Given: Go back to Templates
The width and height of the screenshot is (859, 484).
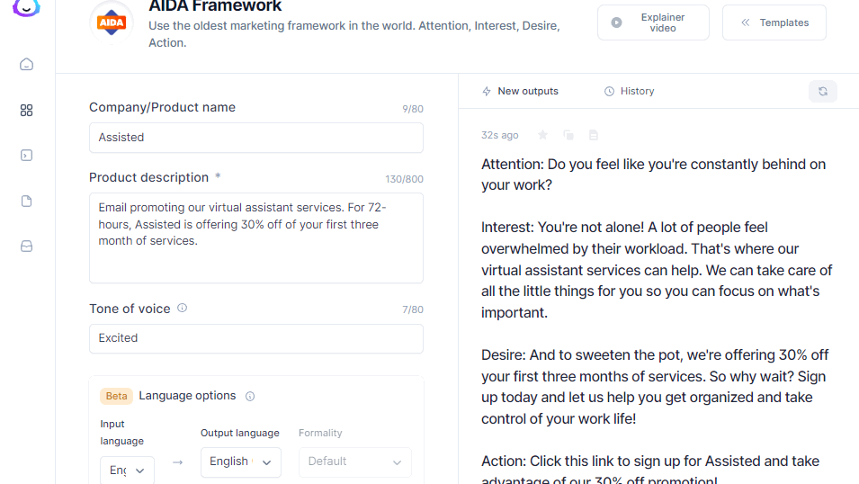Looking at the screenshot, I should click(x=774, y=22).
